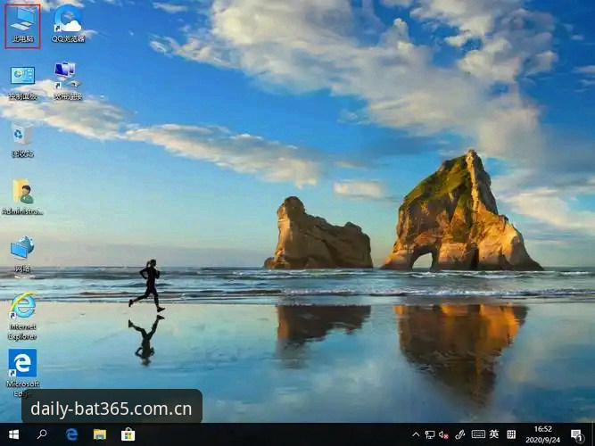Open the Action Center notifications icon
Image resolution: width=595 pixels, height=446 pixels.
pos(577,434)
